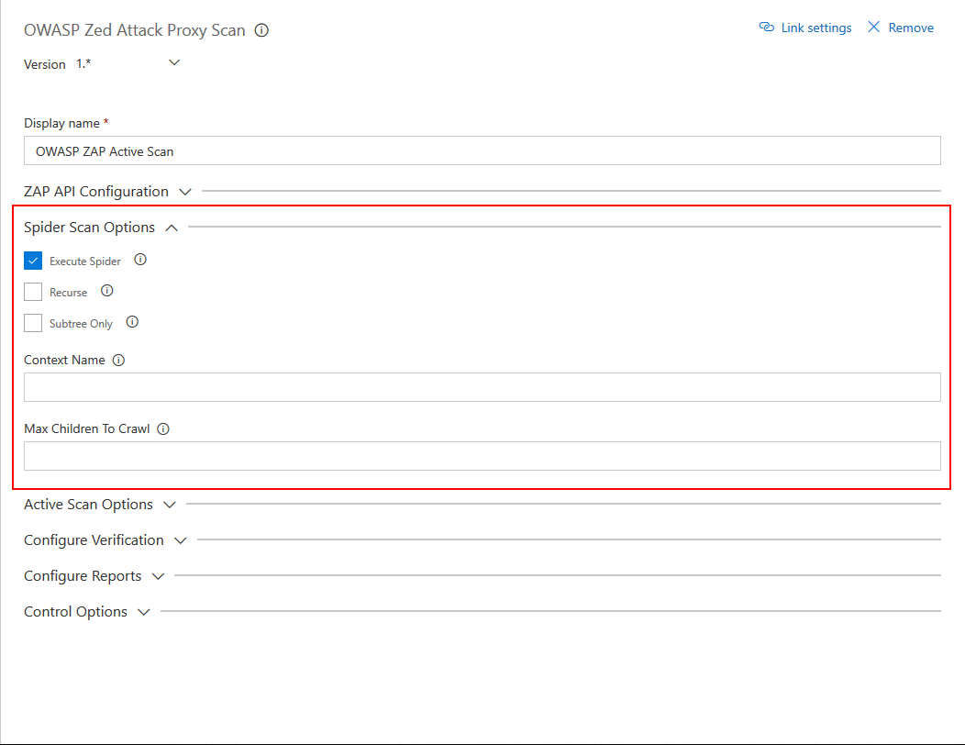Click the Recurse label text
Viewport: 965px width, 745px height.
point(68,293)
